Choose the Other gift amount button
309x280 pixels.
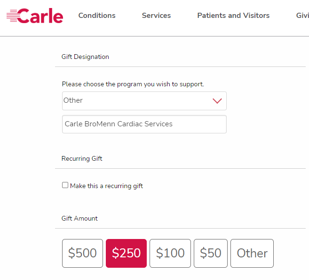pyautogui.click(x=252, y=253)
